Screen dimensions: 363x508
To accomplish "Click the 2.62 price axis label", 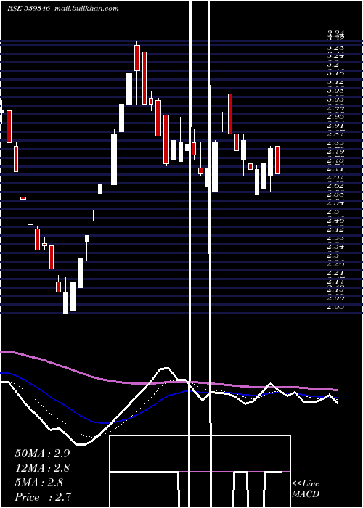I will (x=335, y=186).
